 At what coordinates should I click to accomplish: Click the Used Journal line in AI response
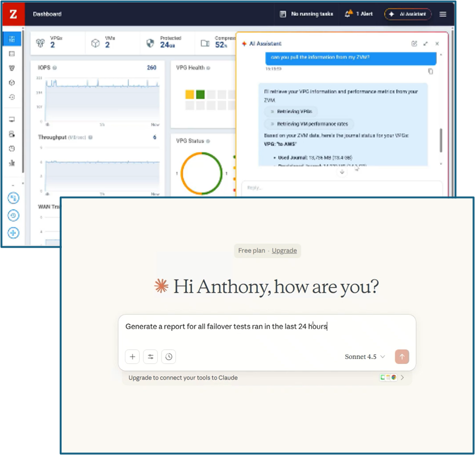(315, 158)
